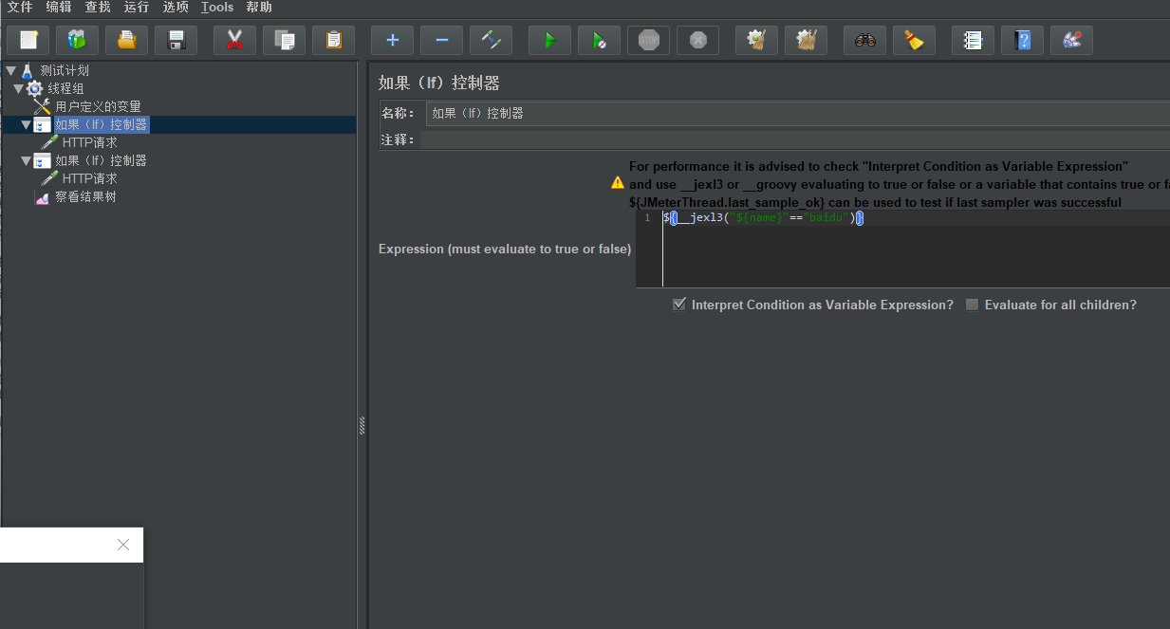Select the unselected 如果（If）控制器 tree item
This screenshot has height=629, width=1170.
pos(101,160)
